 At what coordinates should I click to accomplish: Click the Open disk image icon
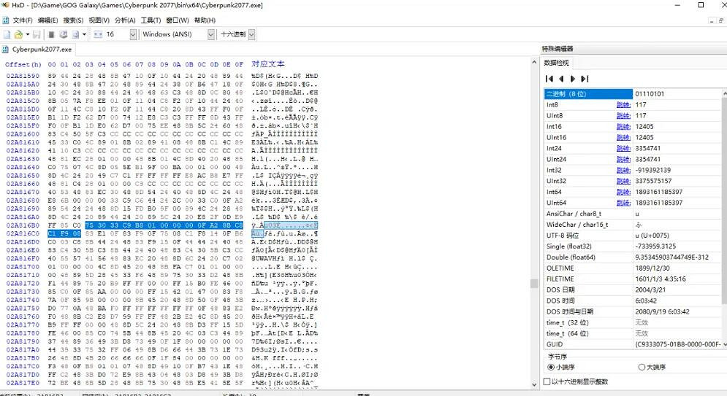coord(75,35)
